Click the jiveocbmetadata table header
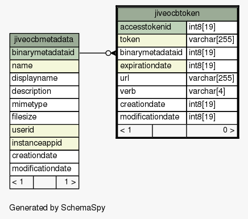Image resolution: width=248 pixels, height=219 pixels. 44,40
